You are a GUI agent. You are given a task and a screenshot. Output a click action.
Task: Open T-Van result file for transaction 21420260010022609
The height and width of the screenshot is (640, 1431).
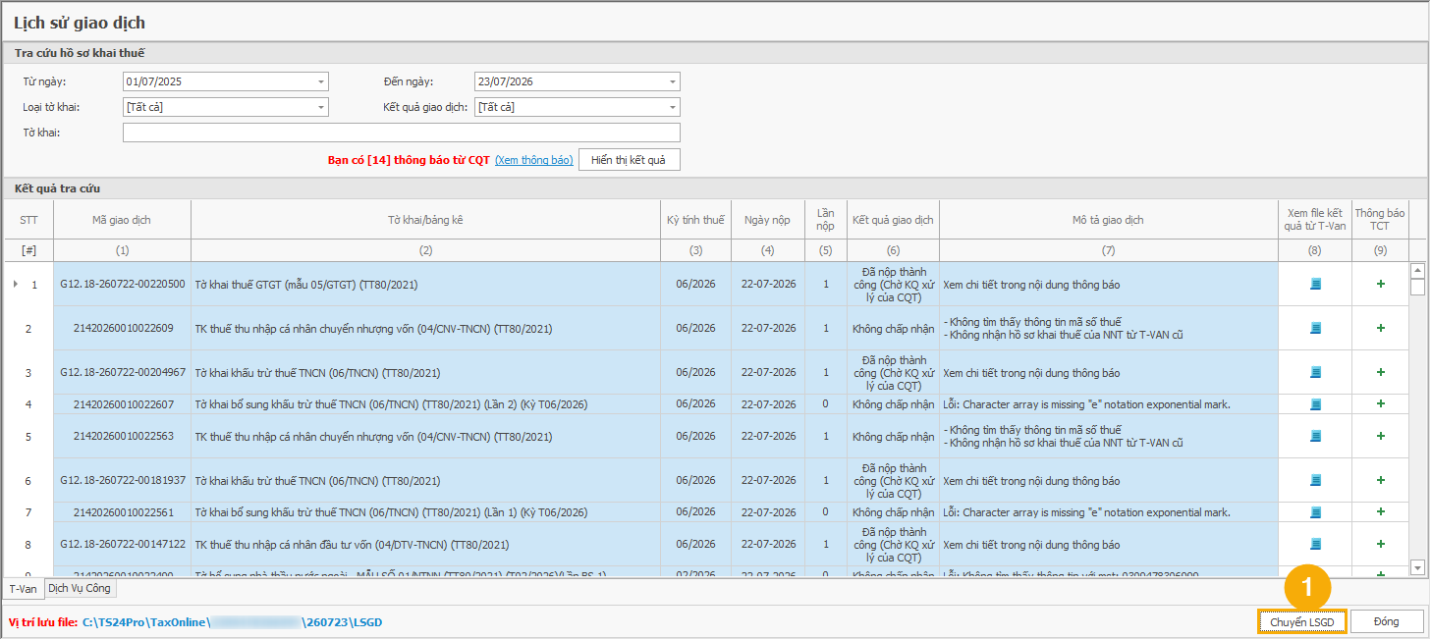pos(1315,328)
